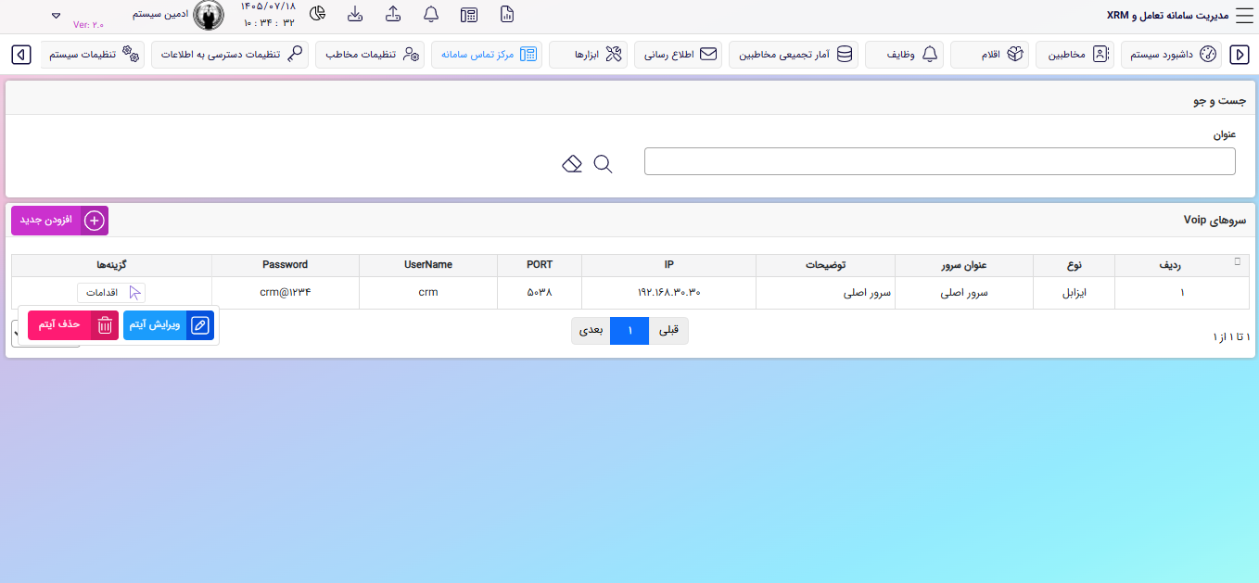The height and width of the screenshot is (583, 1259).
Task: Open تنظیمات سیستم menu
Action: (93, 55)
